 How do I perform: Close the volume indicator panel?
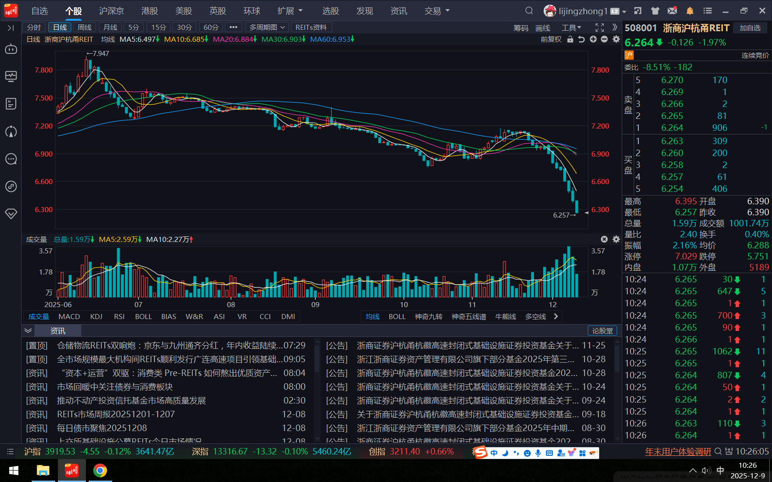pyautogui.click(x=604, y=239)
